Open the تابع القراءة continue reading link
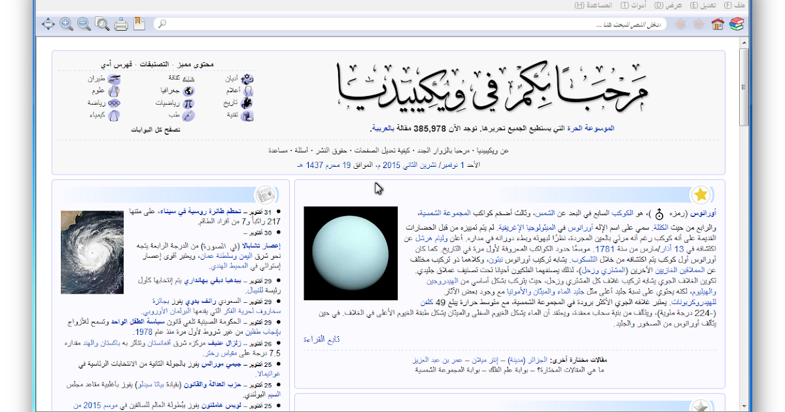785x412 pixels. [x=321, y=339]
